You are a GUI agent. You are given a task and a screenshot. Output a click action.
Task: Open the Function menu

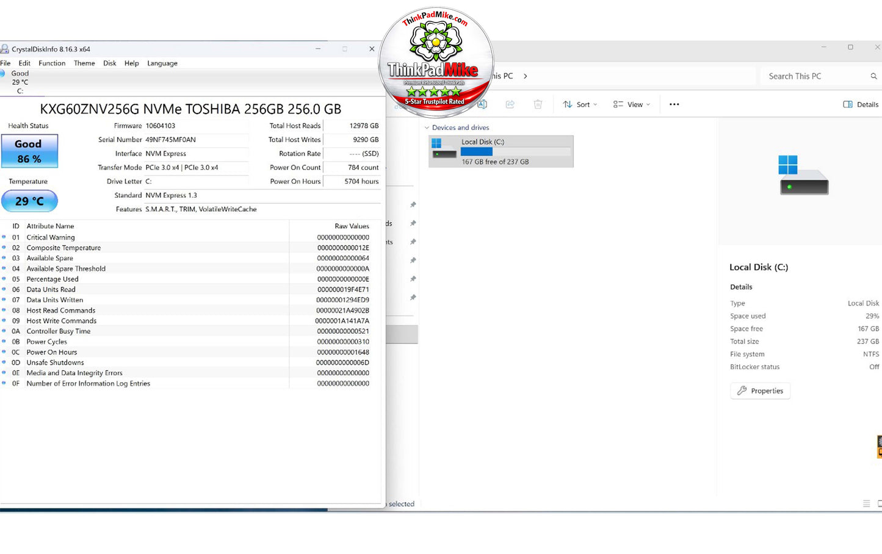pyautogui.click(x=52, y=63)
